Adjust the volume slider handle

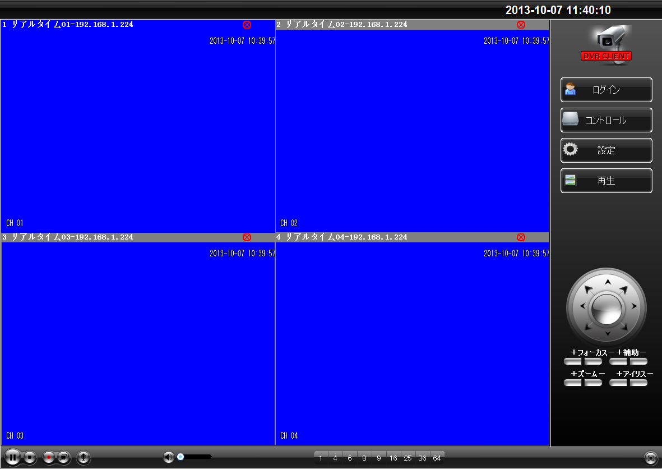pyautogui.click(x=180, y=457)
